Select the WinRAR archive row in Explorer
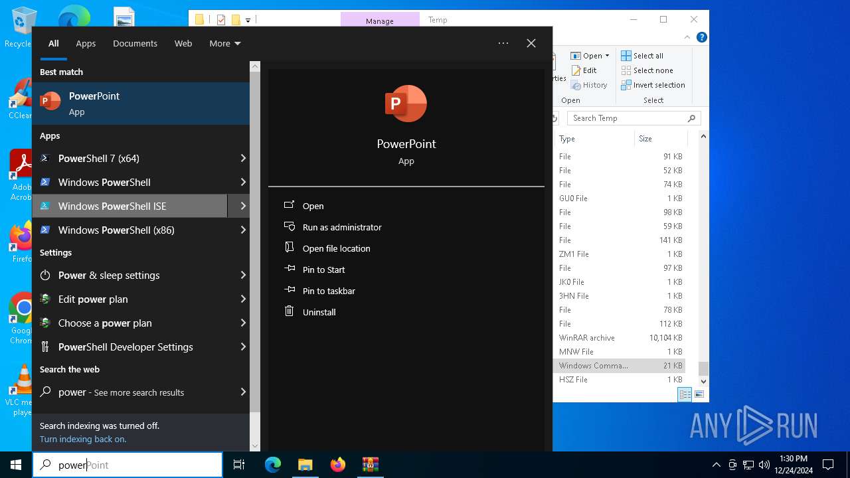This screenshot has height=478, width=850. [x=620, y=338]
